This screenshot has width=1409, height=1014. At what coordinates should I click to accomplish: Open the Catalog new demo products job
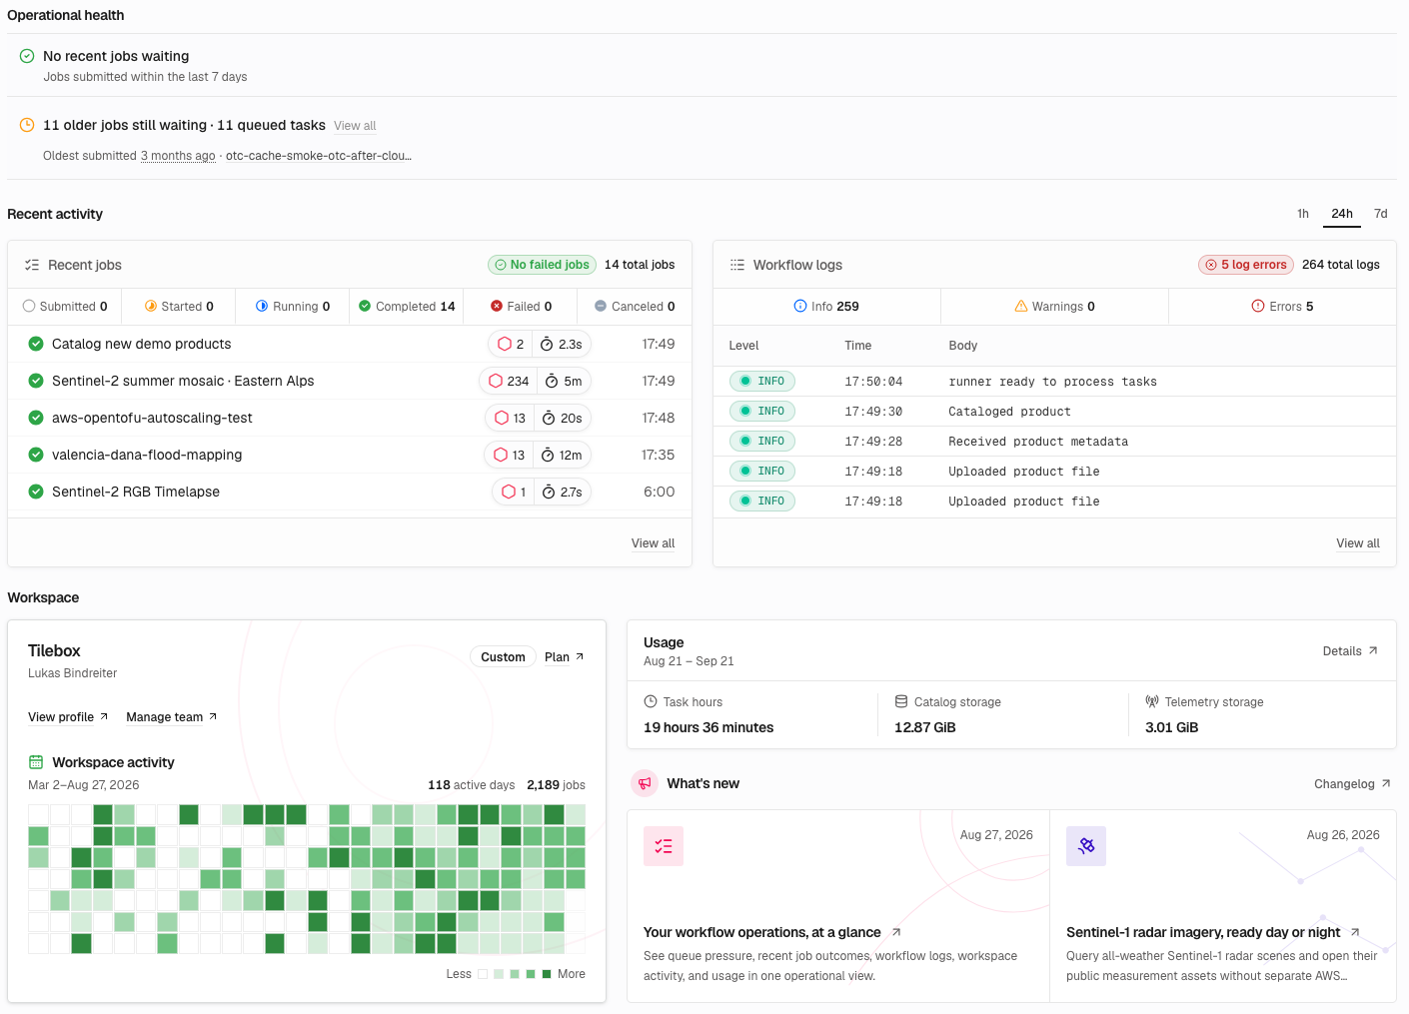[x=350, y=344]
